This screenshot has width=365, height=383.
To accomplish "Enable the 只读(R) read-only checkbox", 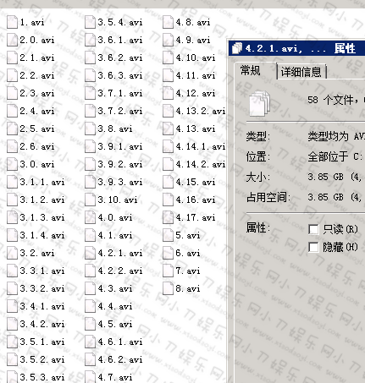I will (x=313, y=229).
